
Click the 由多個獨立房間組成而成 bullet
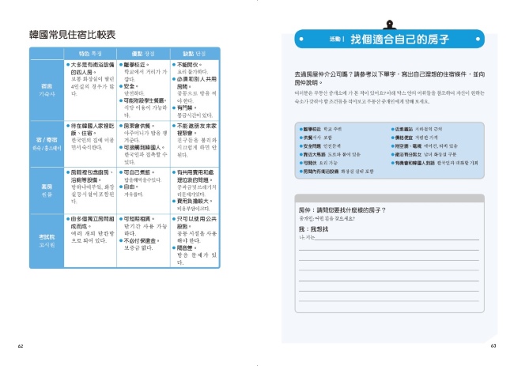[90, 222]
